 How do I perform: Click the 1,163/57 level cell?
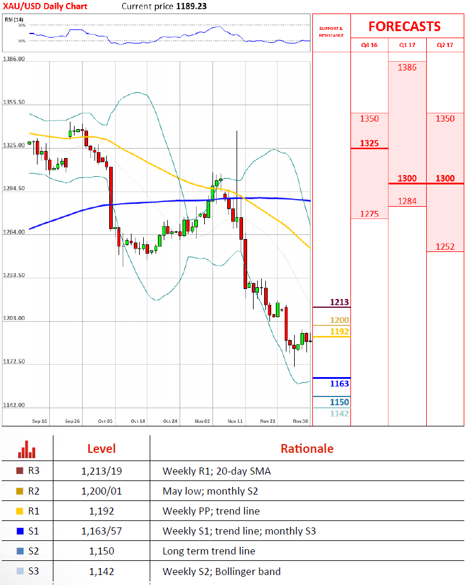click(x=102, y=531)
